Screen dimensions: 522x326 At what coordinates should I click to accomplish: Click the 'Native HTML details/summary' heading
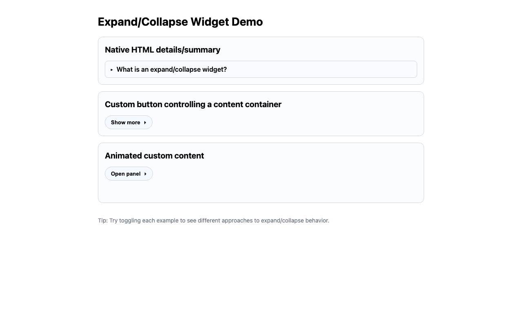coord(162,50)
